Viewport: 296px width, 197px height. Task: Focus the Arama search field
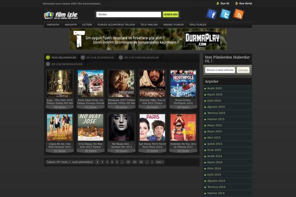tap(129, 14)
